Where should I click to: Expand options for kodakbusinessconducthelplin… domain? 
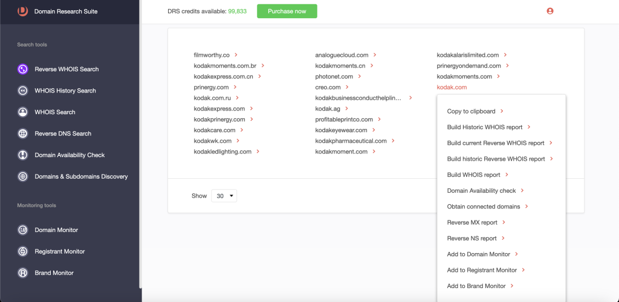coord(410,98)
